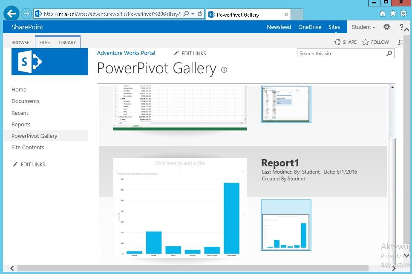Click EDIT LINKS next to Adventure Works Portal
Screen dimensions: 412x274
pos(190,53)
